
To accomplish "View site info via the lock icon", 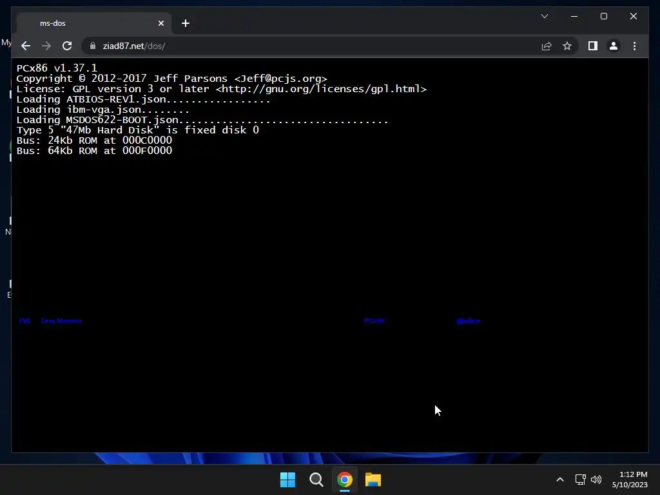I will pyautogui.click(x=93, y=46).
